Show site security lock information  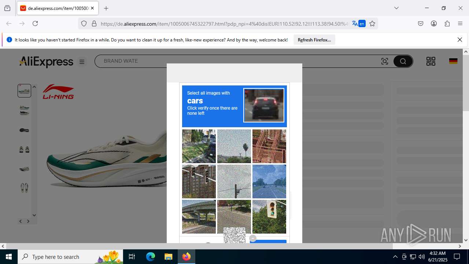(94, 23)
